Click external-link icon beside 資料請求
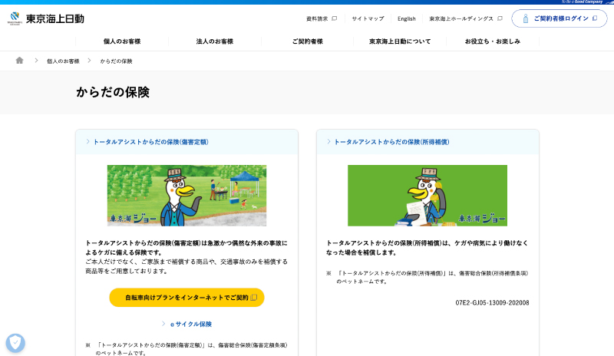This screenshot has width=614, height=356. pyautogui.click(x=334, y=18)
